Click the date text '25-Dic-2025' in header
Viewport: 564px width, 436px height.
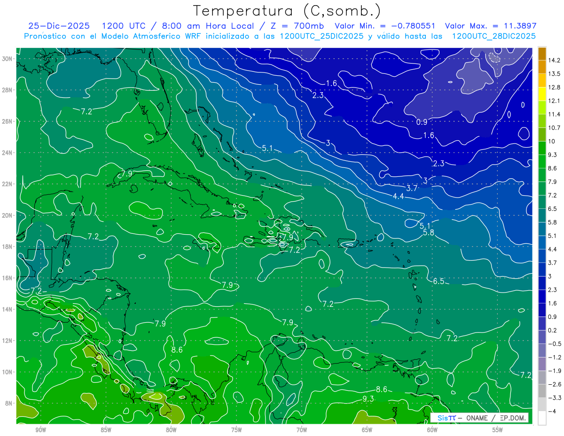tap(60, 26)
